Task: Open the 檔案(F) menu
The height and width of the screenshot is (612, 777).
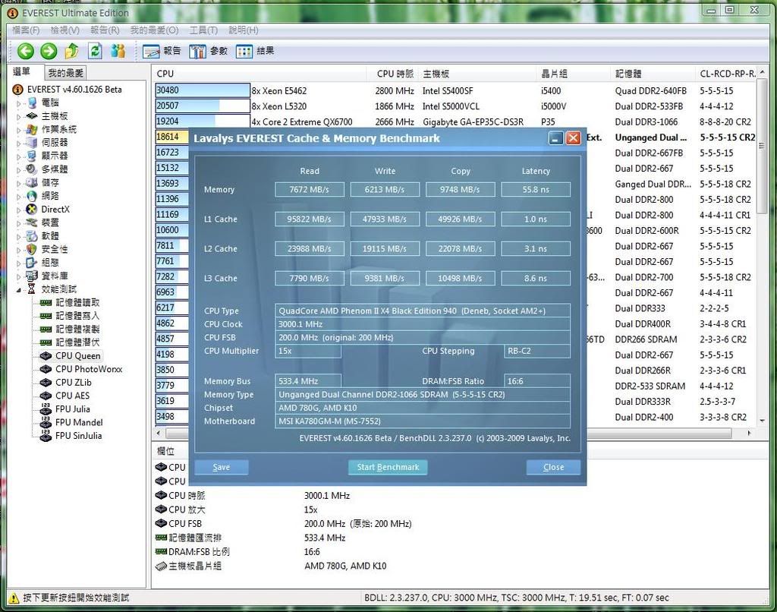Action: coord(26,30)
